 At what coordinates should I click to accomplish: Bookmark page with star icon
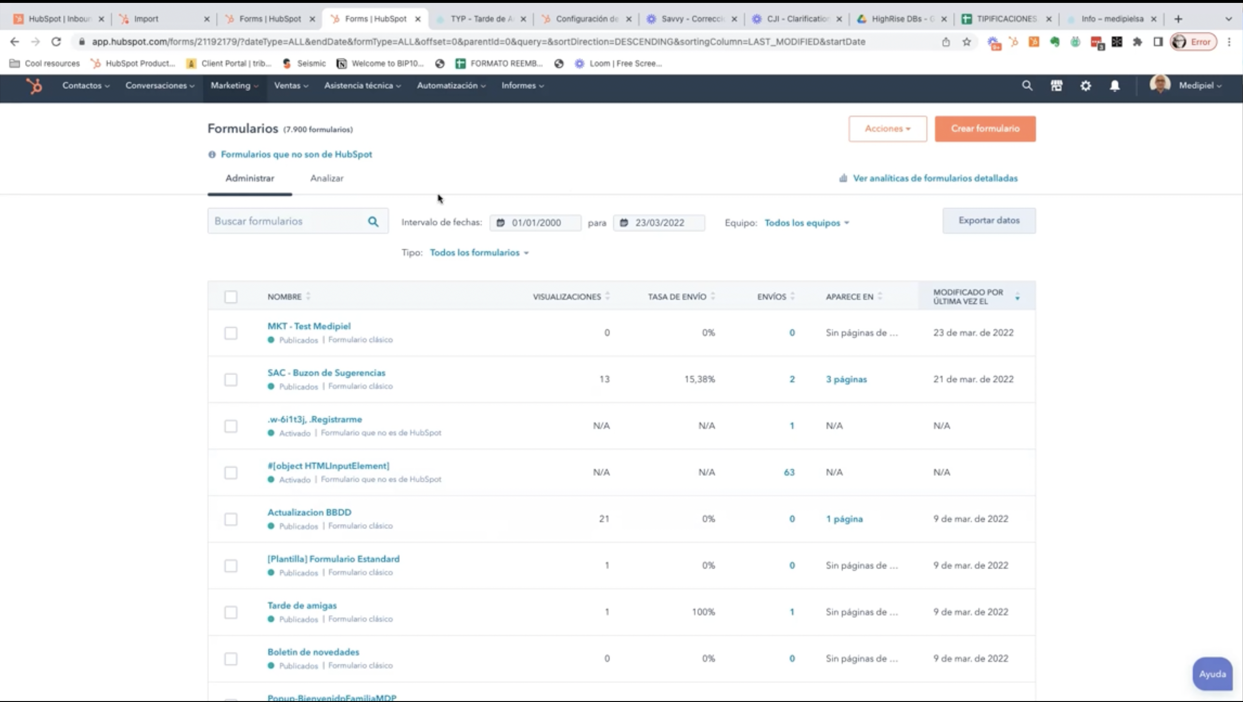(967, 42)
